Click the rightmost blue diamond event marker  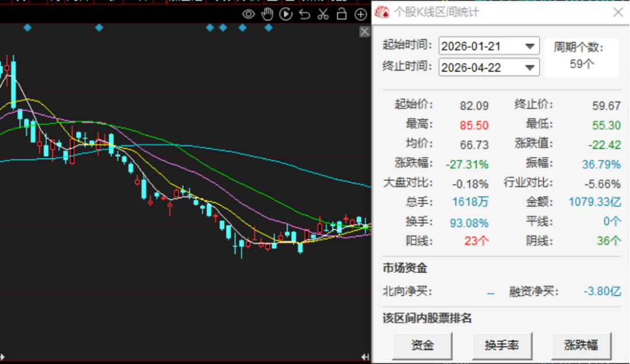(268, 27)
